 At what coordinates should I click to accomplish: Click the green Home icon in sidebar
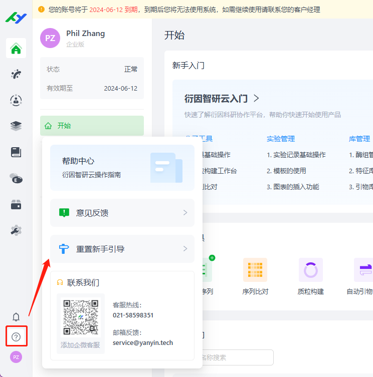tap(16, 48)
